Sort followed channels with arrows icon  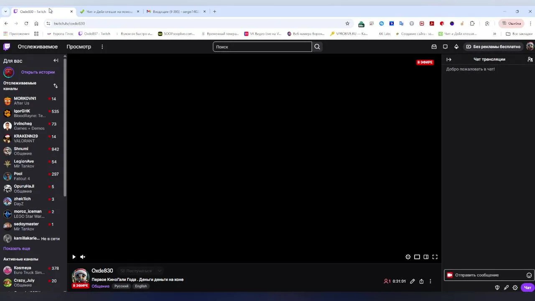[56, 86]
